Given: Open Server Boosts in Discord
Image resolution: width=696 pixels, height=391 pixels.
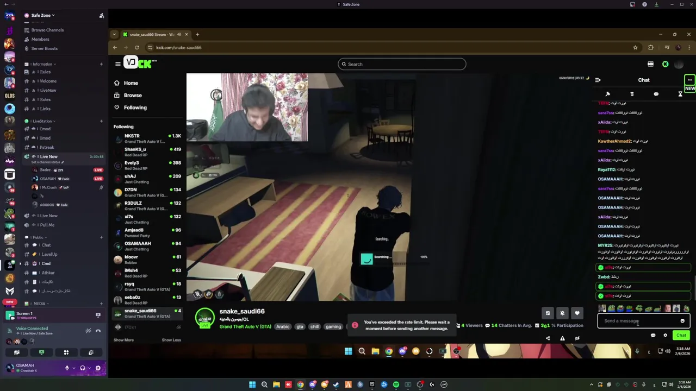Looking at the screenshot, I should pos(44,48).
